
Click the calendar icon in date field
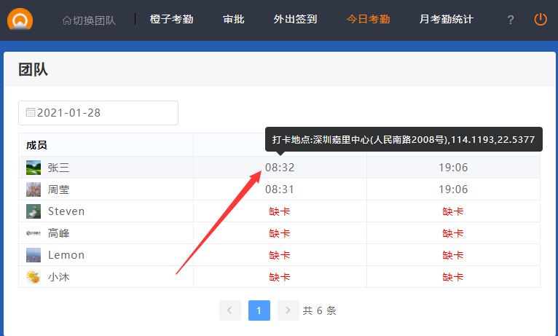point(31,112)
